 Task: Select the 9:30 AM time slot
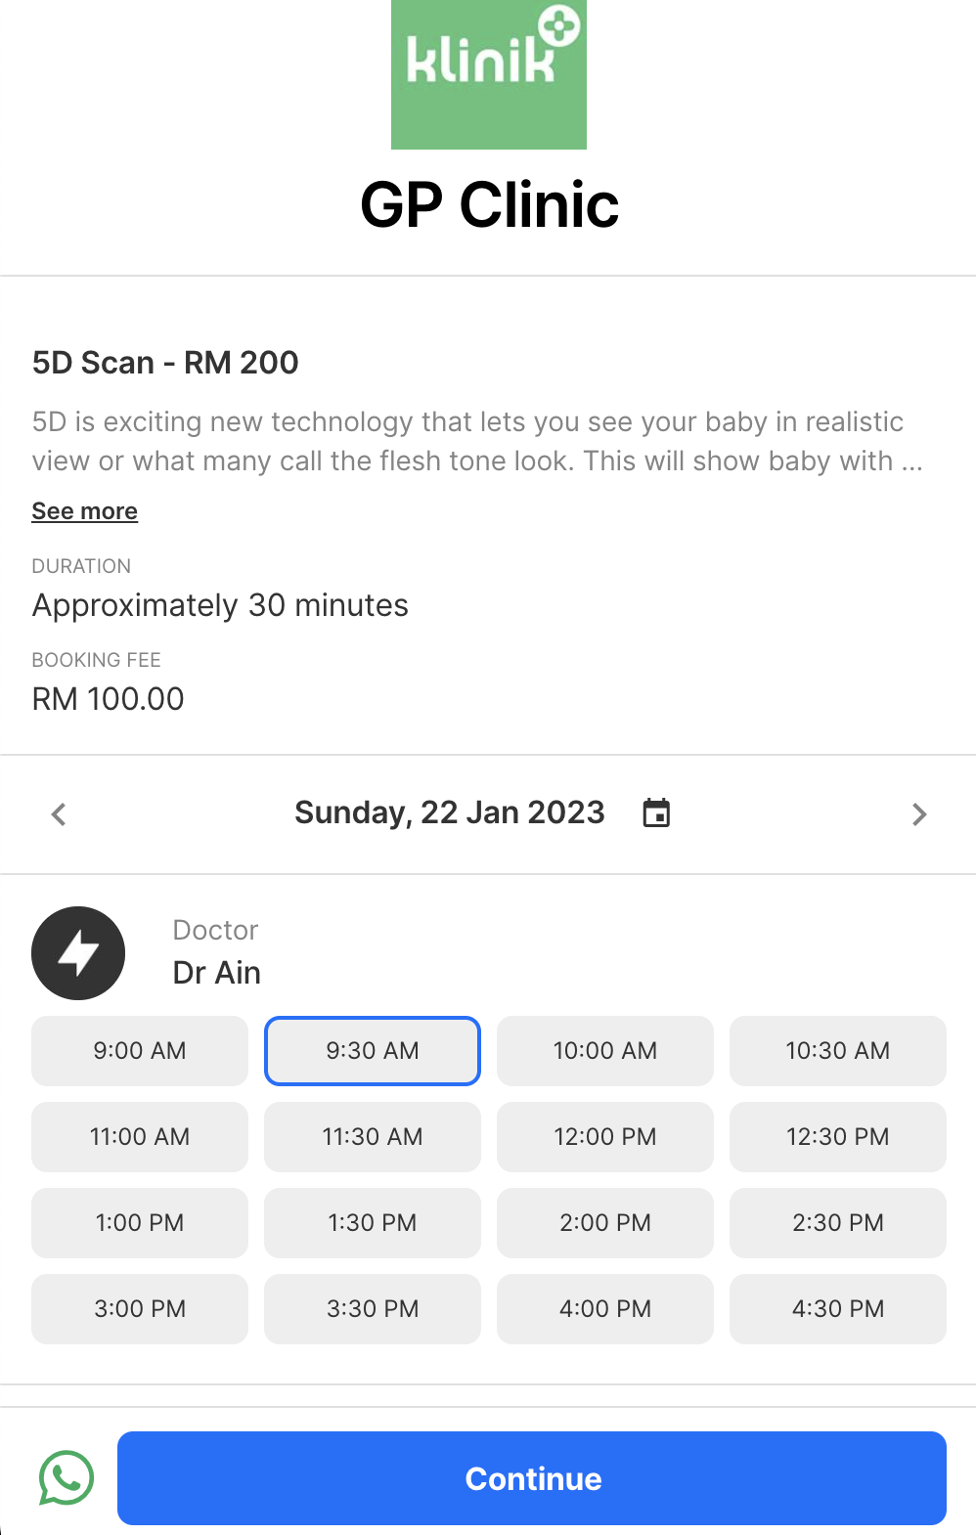click(x=373, y=1051)
